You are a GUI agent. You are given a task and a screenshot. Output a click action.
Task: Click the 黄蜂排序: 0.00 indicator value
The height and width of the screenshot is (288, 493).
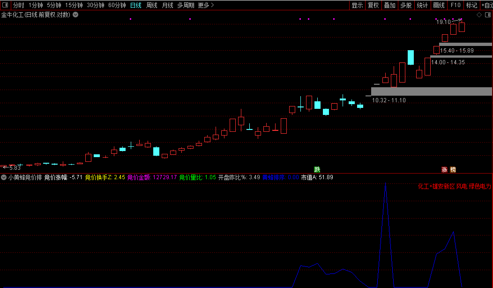tap(281, 177)
